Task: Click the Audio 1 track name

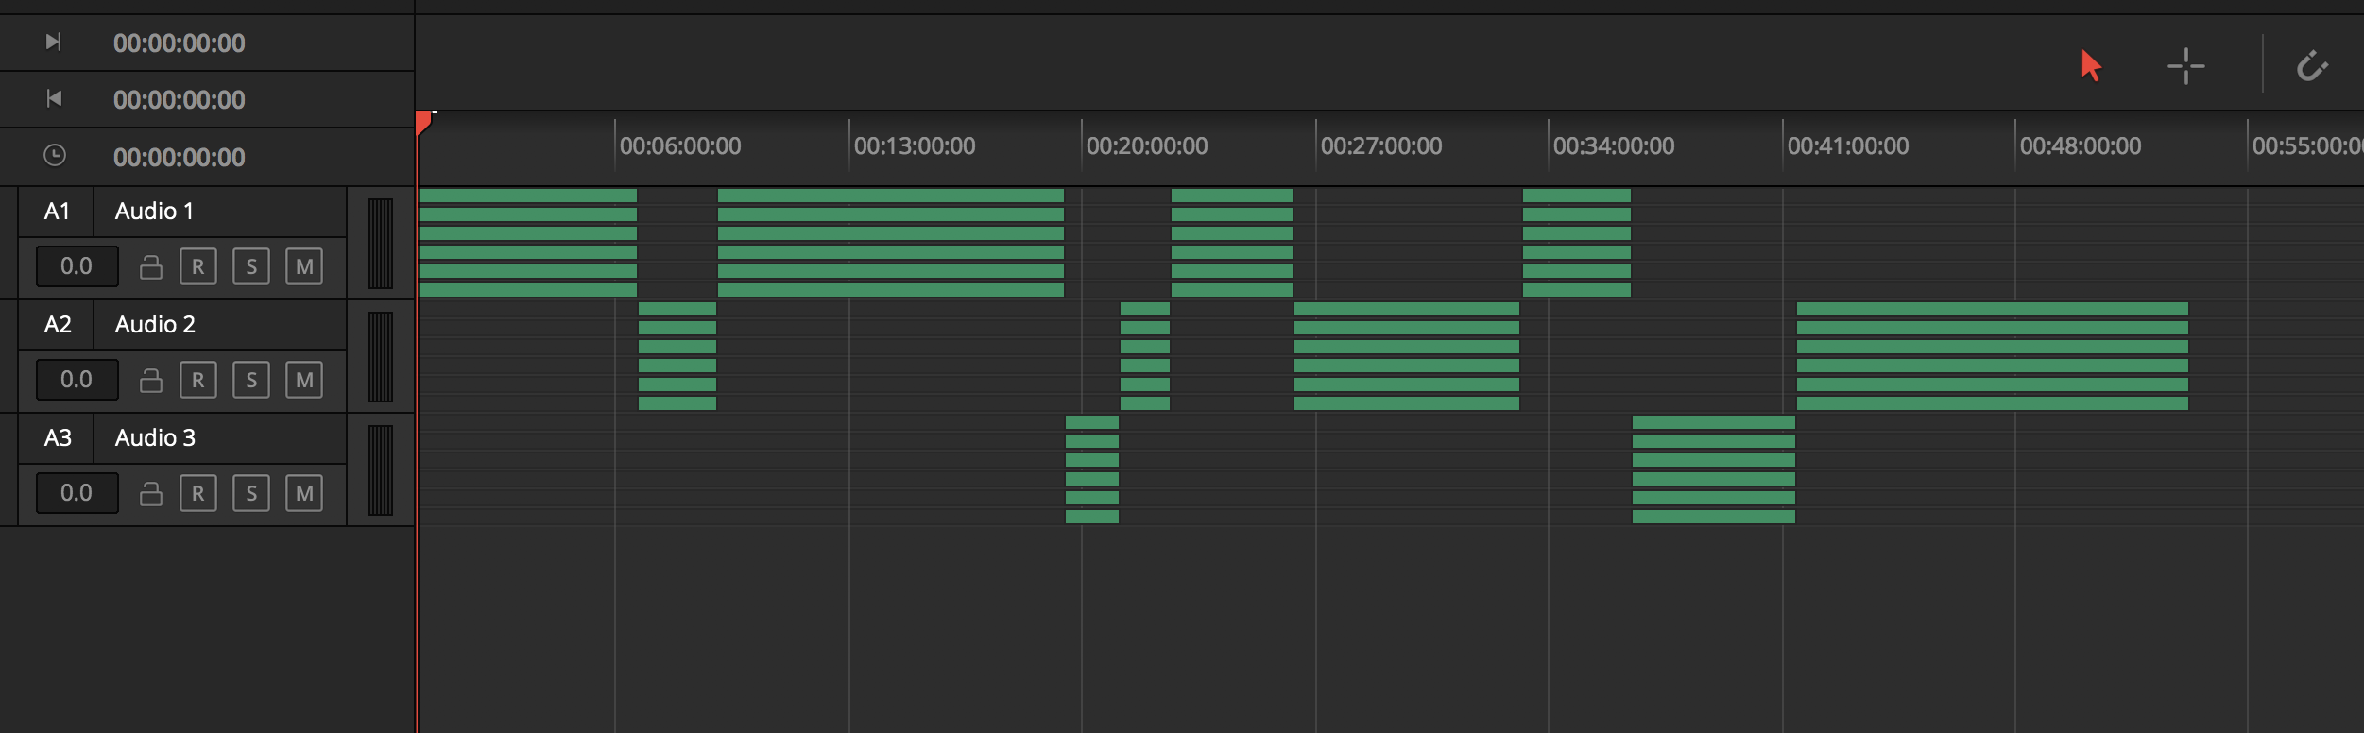Action: 154,211
